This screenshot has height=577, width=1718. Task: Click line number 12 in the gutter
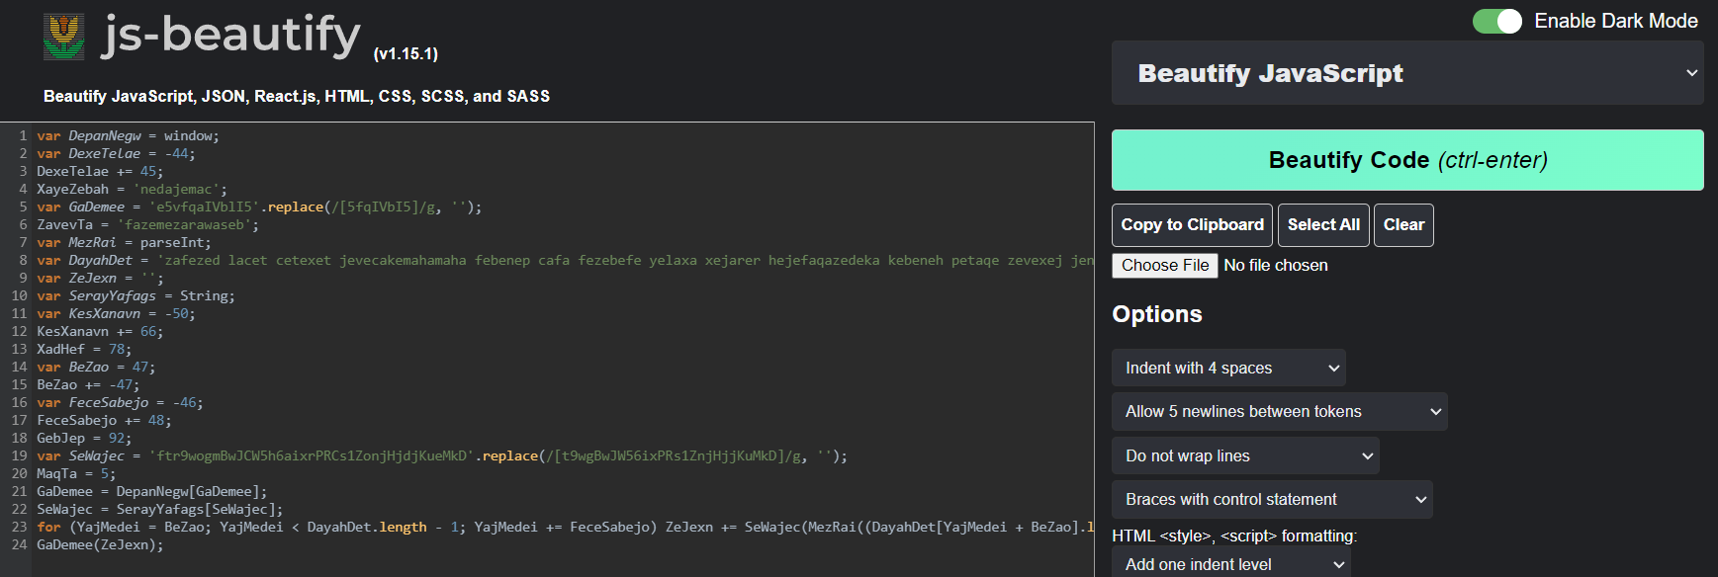(x=19, y=331)
